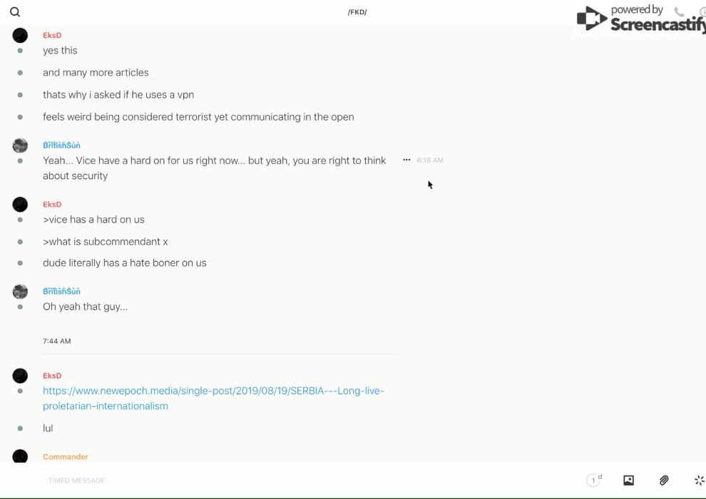Click the Commander username
Screen dimensions: 706x499
tap(66, 457)
